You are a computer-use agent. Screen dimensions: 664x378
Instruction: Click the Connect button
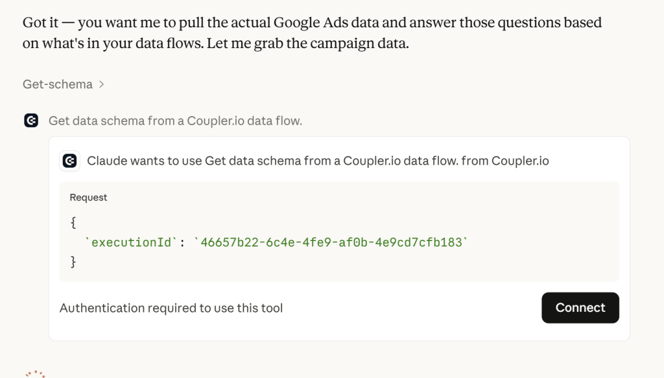click(x=580, y=307)
